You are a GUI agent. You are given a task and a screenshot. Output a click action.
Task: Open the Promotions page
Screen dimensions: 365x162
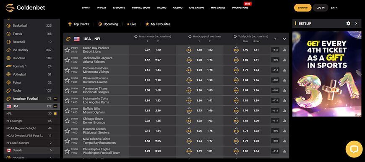point(240,8)
